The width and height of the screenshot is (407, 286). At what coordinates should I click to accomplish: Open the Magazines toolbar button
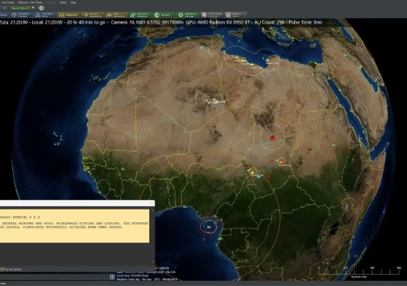(x=69, y=15)
